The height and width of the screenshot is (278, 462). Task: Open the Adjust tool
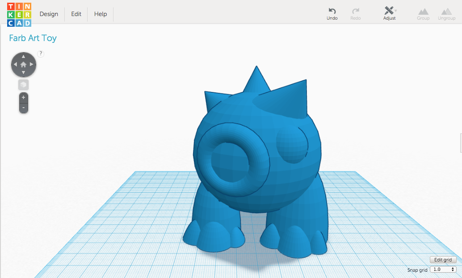coord(388,11)
